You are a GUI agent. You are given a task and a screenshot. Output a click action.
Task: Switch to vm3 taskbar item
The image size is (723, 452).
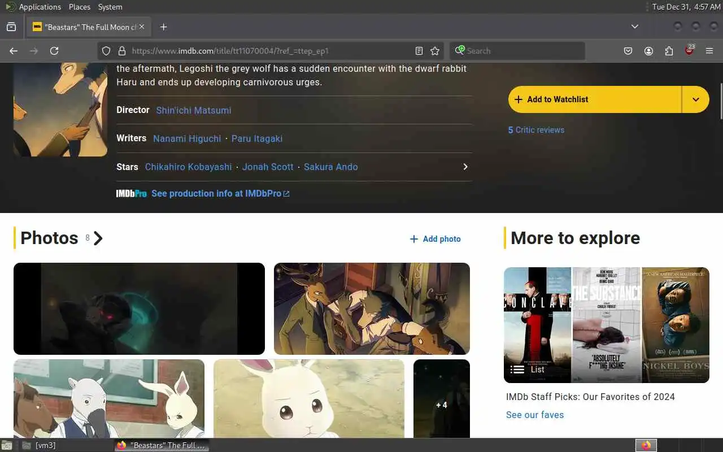[45, 445]
